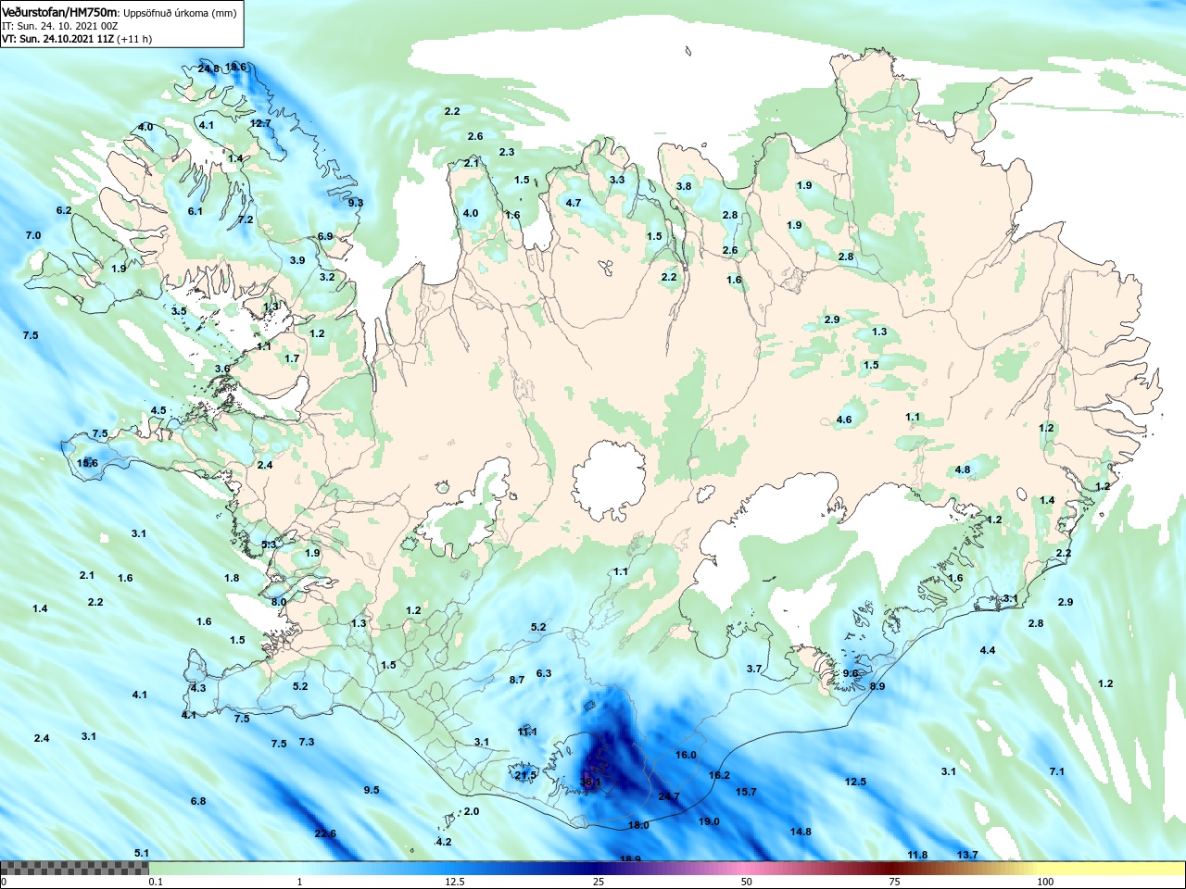Click the VT: Sun. 24.10.2021 11Z line
Image resolution: width=1186 pixels, height=889 pixels.
point(77,39)
